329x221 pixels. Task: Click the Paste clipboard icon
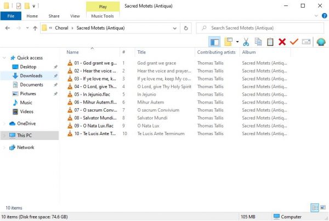click(x=270, y=42)
